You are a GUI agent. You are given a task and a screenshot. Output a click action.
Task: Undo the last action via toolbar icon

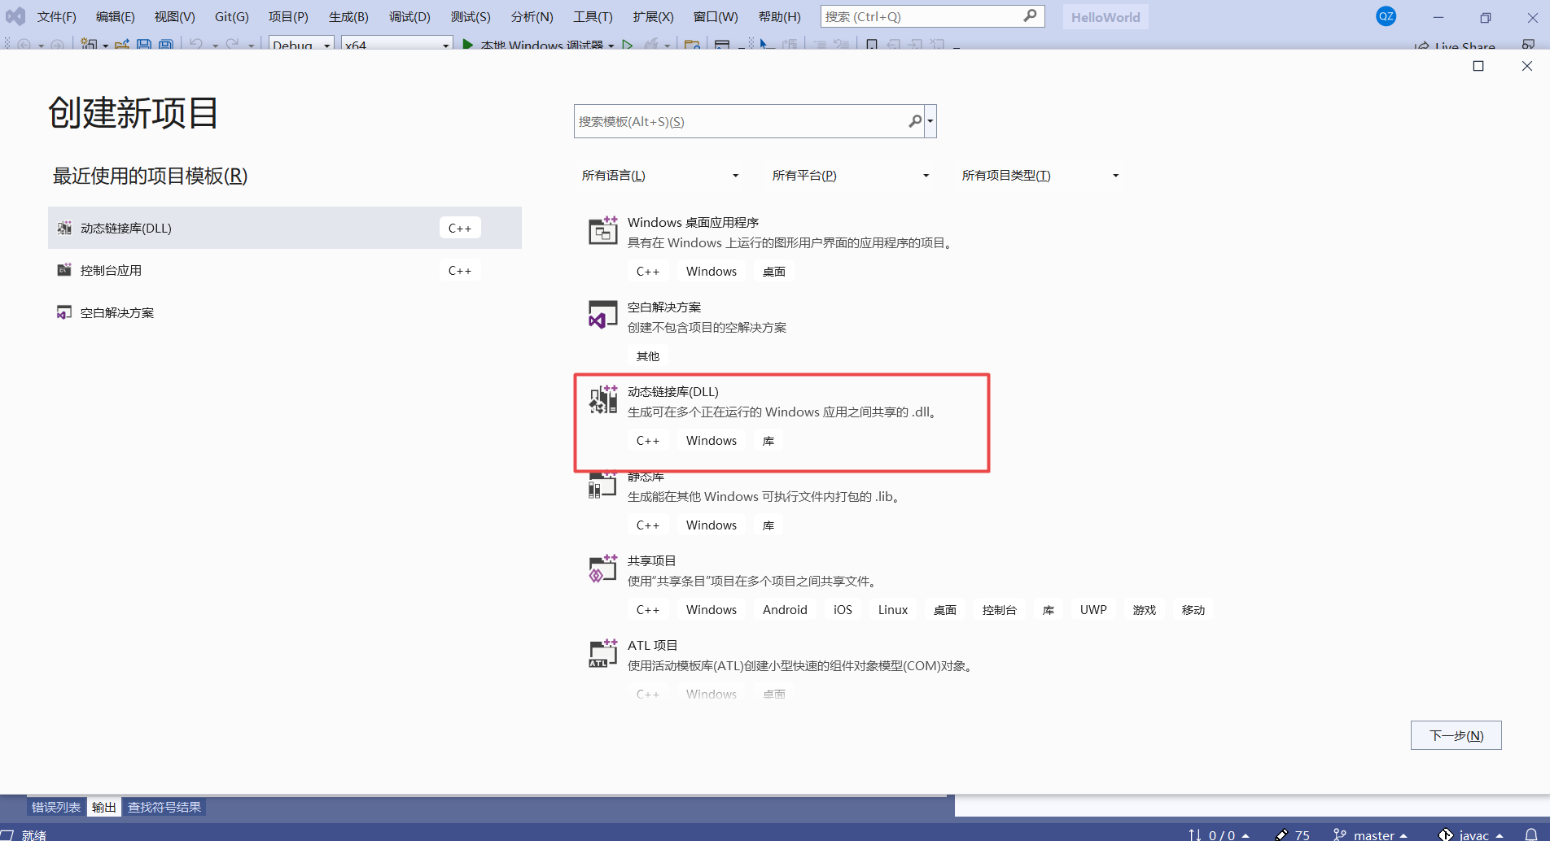pos(195,46)
